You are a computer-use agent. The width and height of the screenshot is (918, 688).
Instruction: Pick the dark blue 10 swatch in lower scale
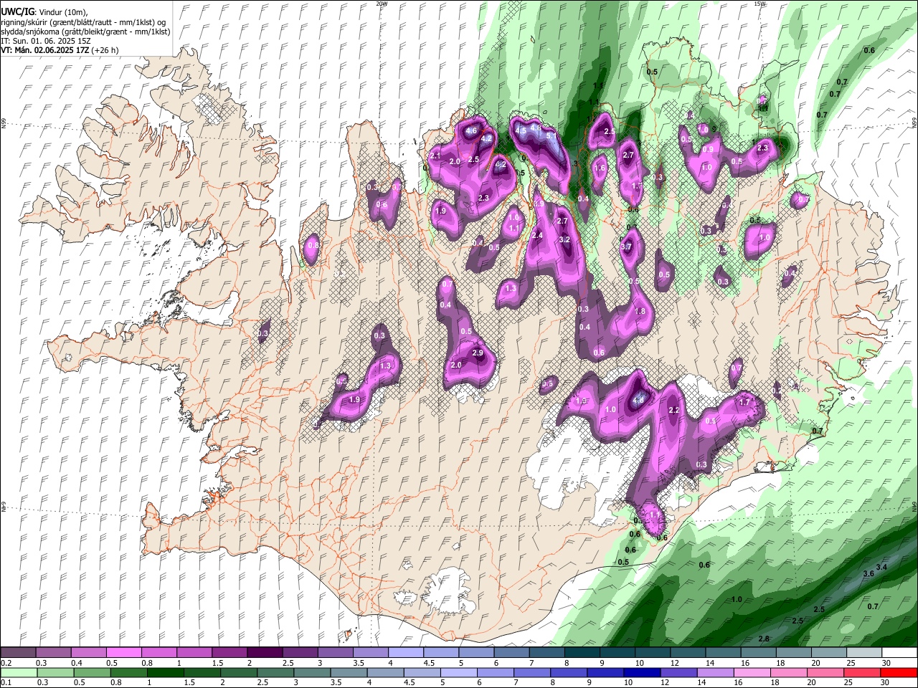point(640,673)
